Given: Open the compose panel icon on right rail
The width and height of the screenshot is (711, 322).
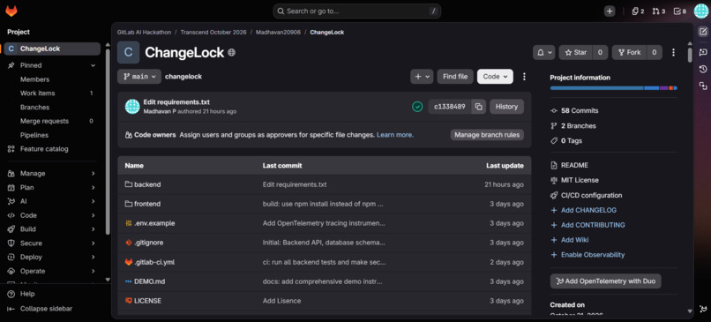Looking at the screenshot, I should click(703, 32).
